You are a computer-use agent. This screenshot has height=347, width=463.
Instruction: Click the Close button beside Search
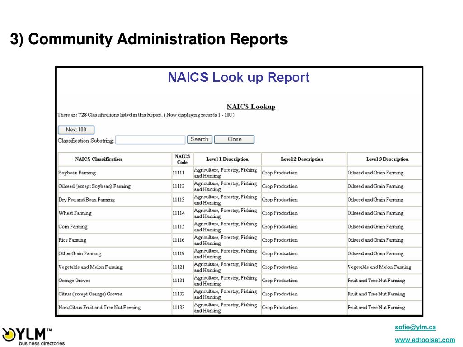click(x=234, y=139)
